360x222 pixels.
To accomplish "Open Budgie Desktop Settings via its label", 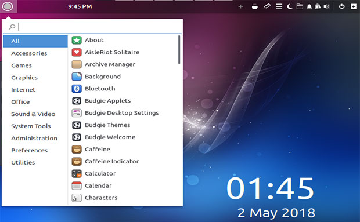I will tap(122, 113).
